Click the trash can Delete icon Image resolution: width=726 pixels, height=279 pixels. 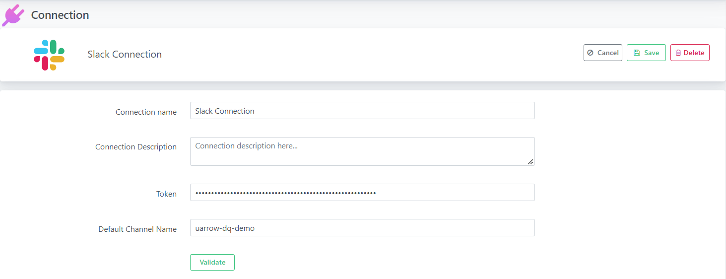tap(678, 53)
